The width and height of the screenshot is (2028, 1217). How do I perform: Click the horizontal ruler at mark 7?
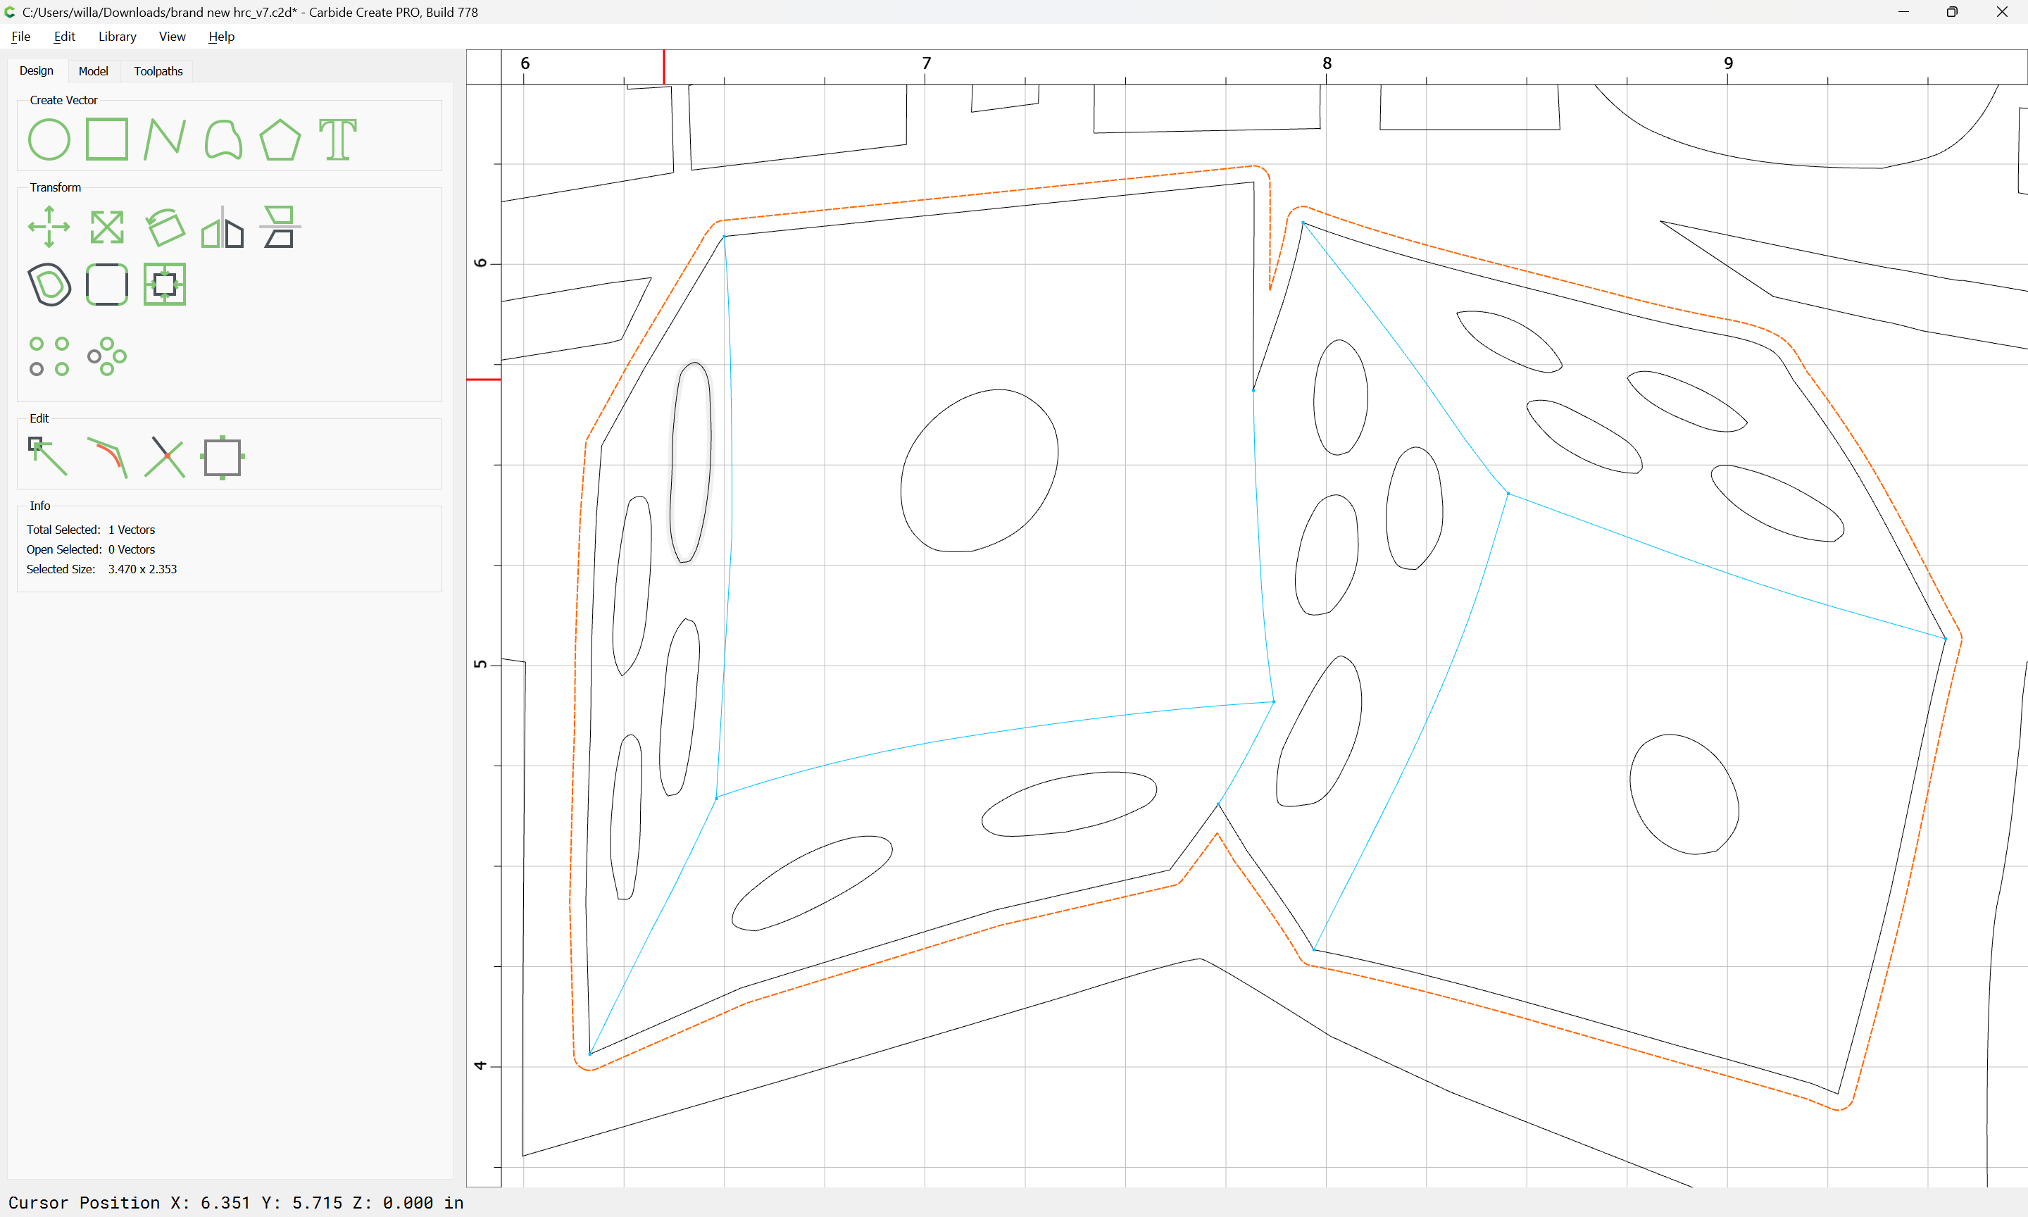click(x=926, y=64)
